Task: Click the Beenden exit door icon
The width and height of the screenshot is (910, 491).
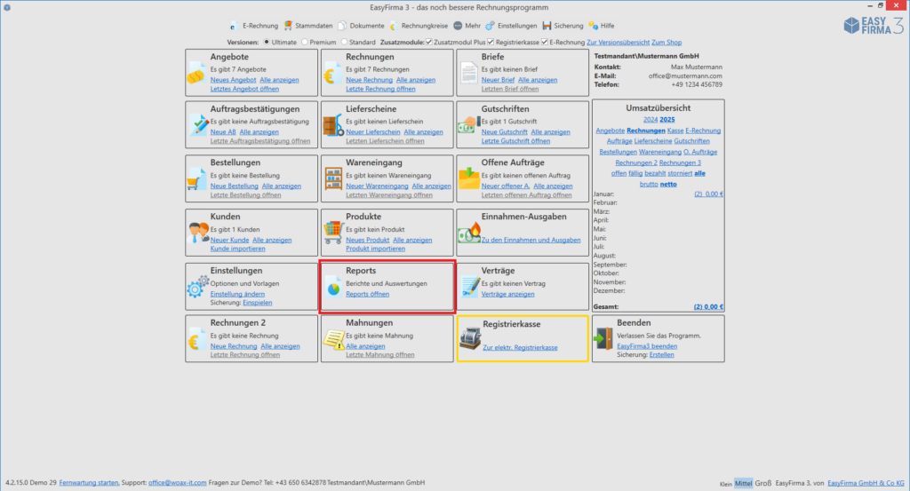Action: tap(603, 338)
